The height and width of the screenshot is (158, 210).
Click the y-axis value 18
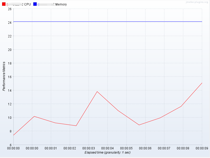coord(10,63)
